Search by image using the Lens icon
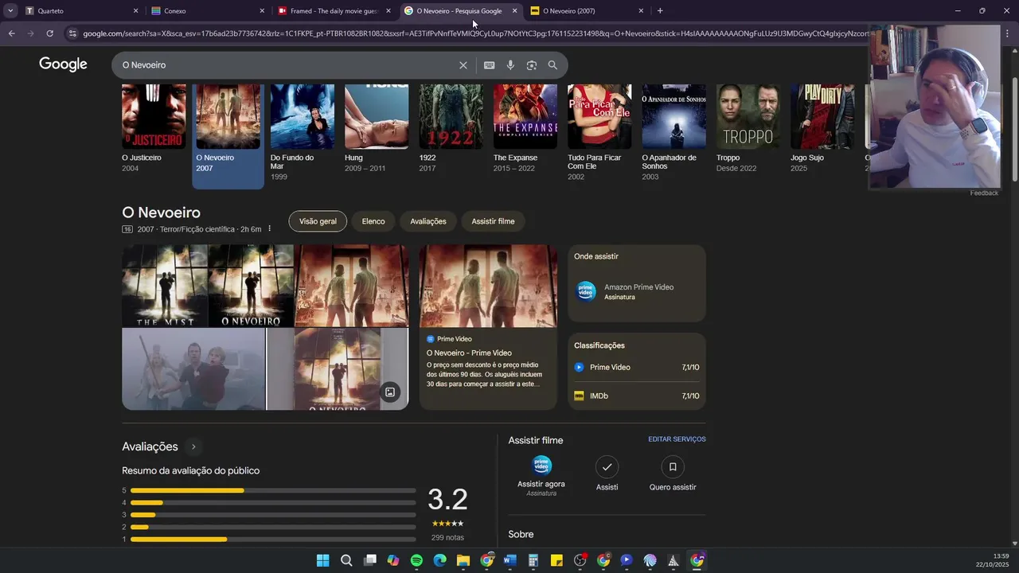 tap(532, 65)
